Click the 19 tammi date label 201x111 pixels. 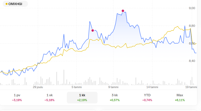(191, 87)
